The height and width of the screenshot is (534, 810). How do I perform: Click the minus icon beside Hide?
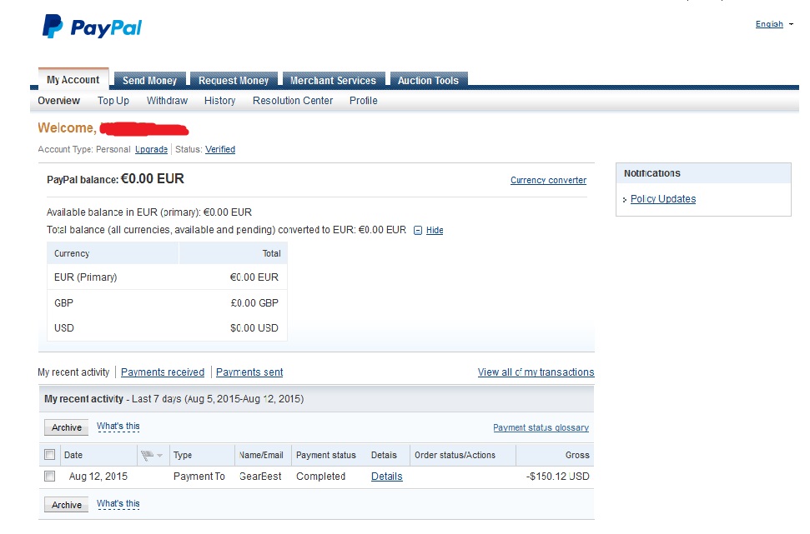(418, 231)
